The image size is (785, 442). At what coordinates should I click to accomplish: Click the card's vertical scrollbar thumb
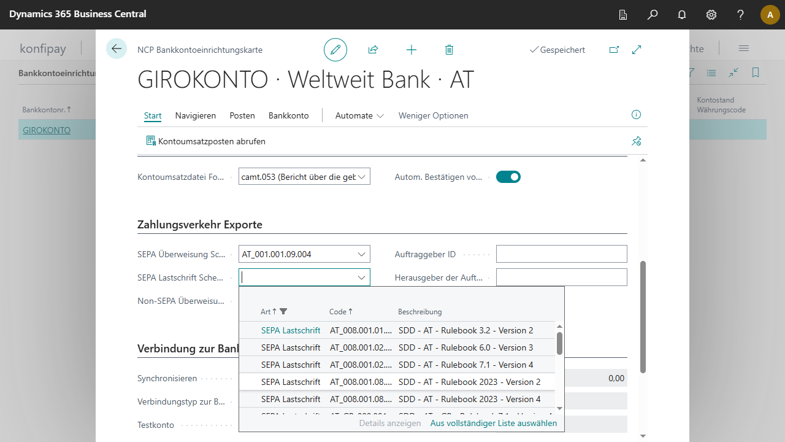coord(643,317)
